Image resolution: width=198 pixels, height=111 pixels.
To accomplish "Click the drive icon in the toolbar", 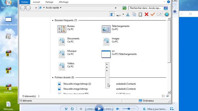I will point(118,15).
